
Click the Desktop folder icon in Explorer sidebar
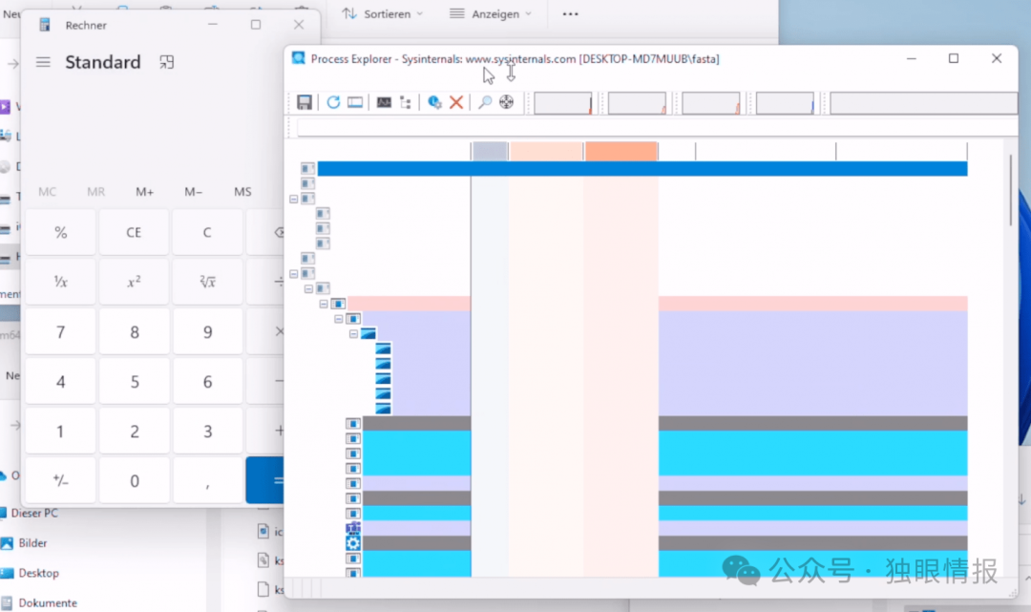8,573
